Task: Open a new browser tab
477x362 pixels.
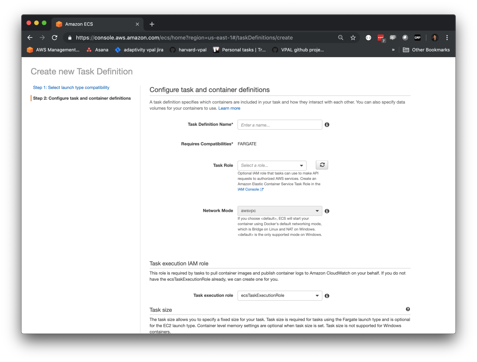Action: 152,24
